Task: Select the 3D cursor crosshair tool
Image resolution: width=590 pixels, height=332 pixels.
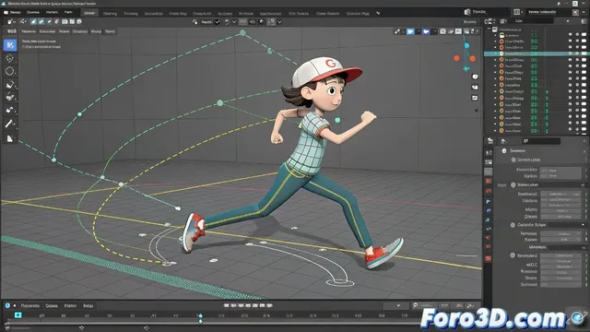Action: pos(10,58)
